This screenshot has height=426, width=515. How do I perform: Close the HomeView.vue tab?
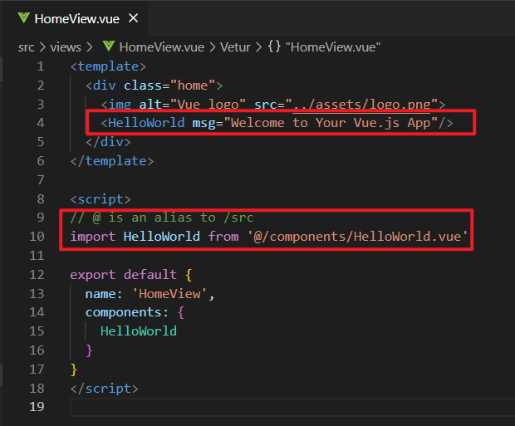click(134, 18)
